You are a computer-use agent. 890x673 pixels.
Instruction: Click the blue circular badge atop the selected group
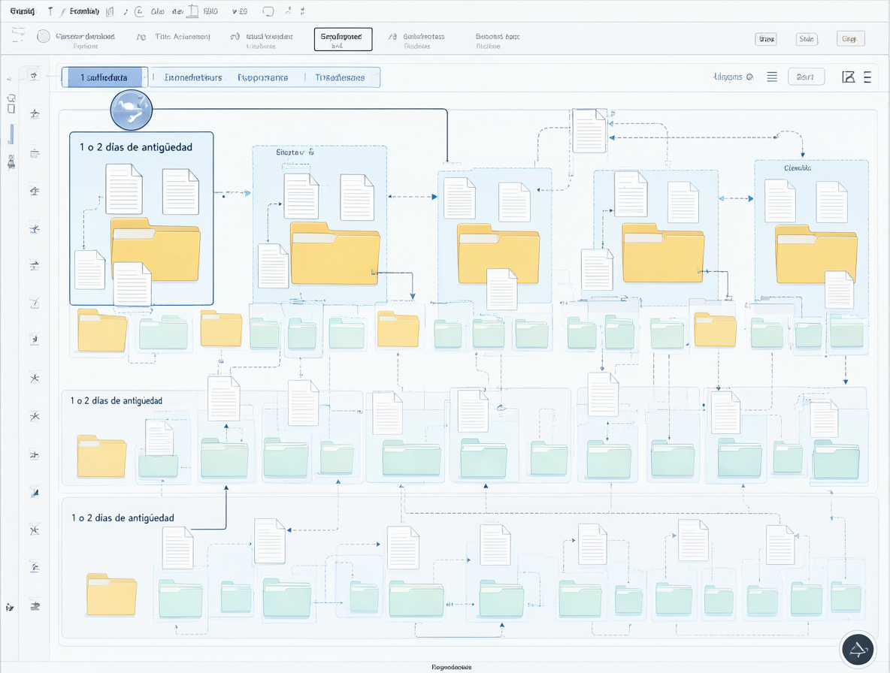click(x=131, y=110)
